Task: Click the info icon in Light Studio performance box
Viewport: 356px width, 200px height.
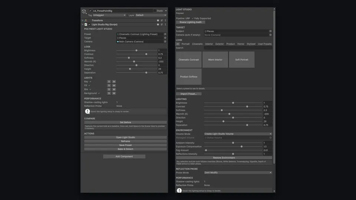Action: pos(179,190)
